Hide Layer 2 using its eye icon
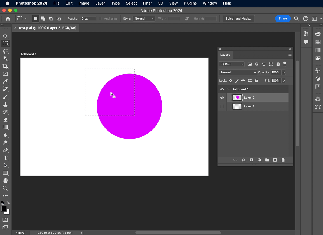Screen dimensions: 323x235 222,98
